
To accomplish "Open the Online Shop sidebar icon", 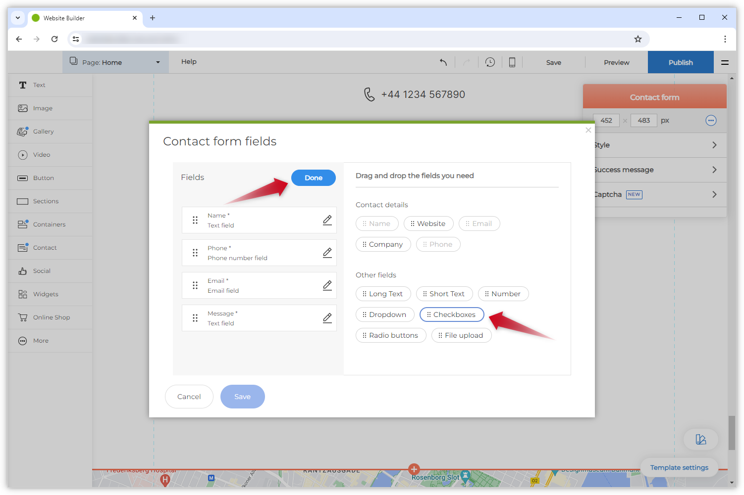I will tap(23, 317).
